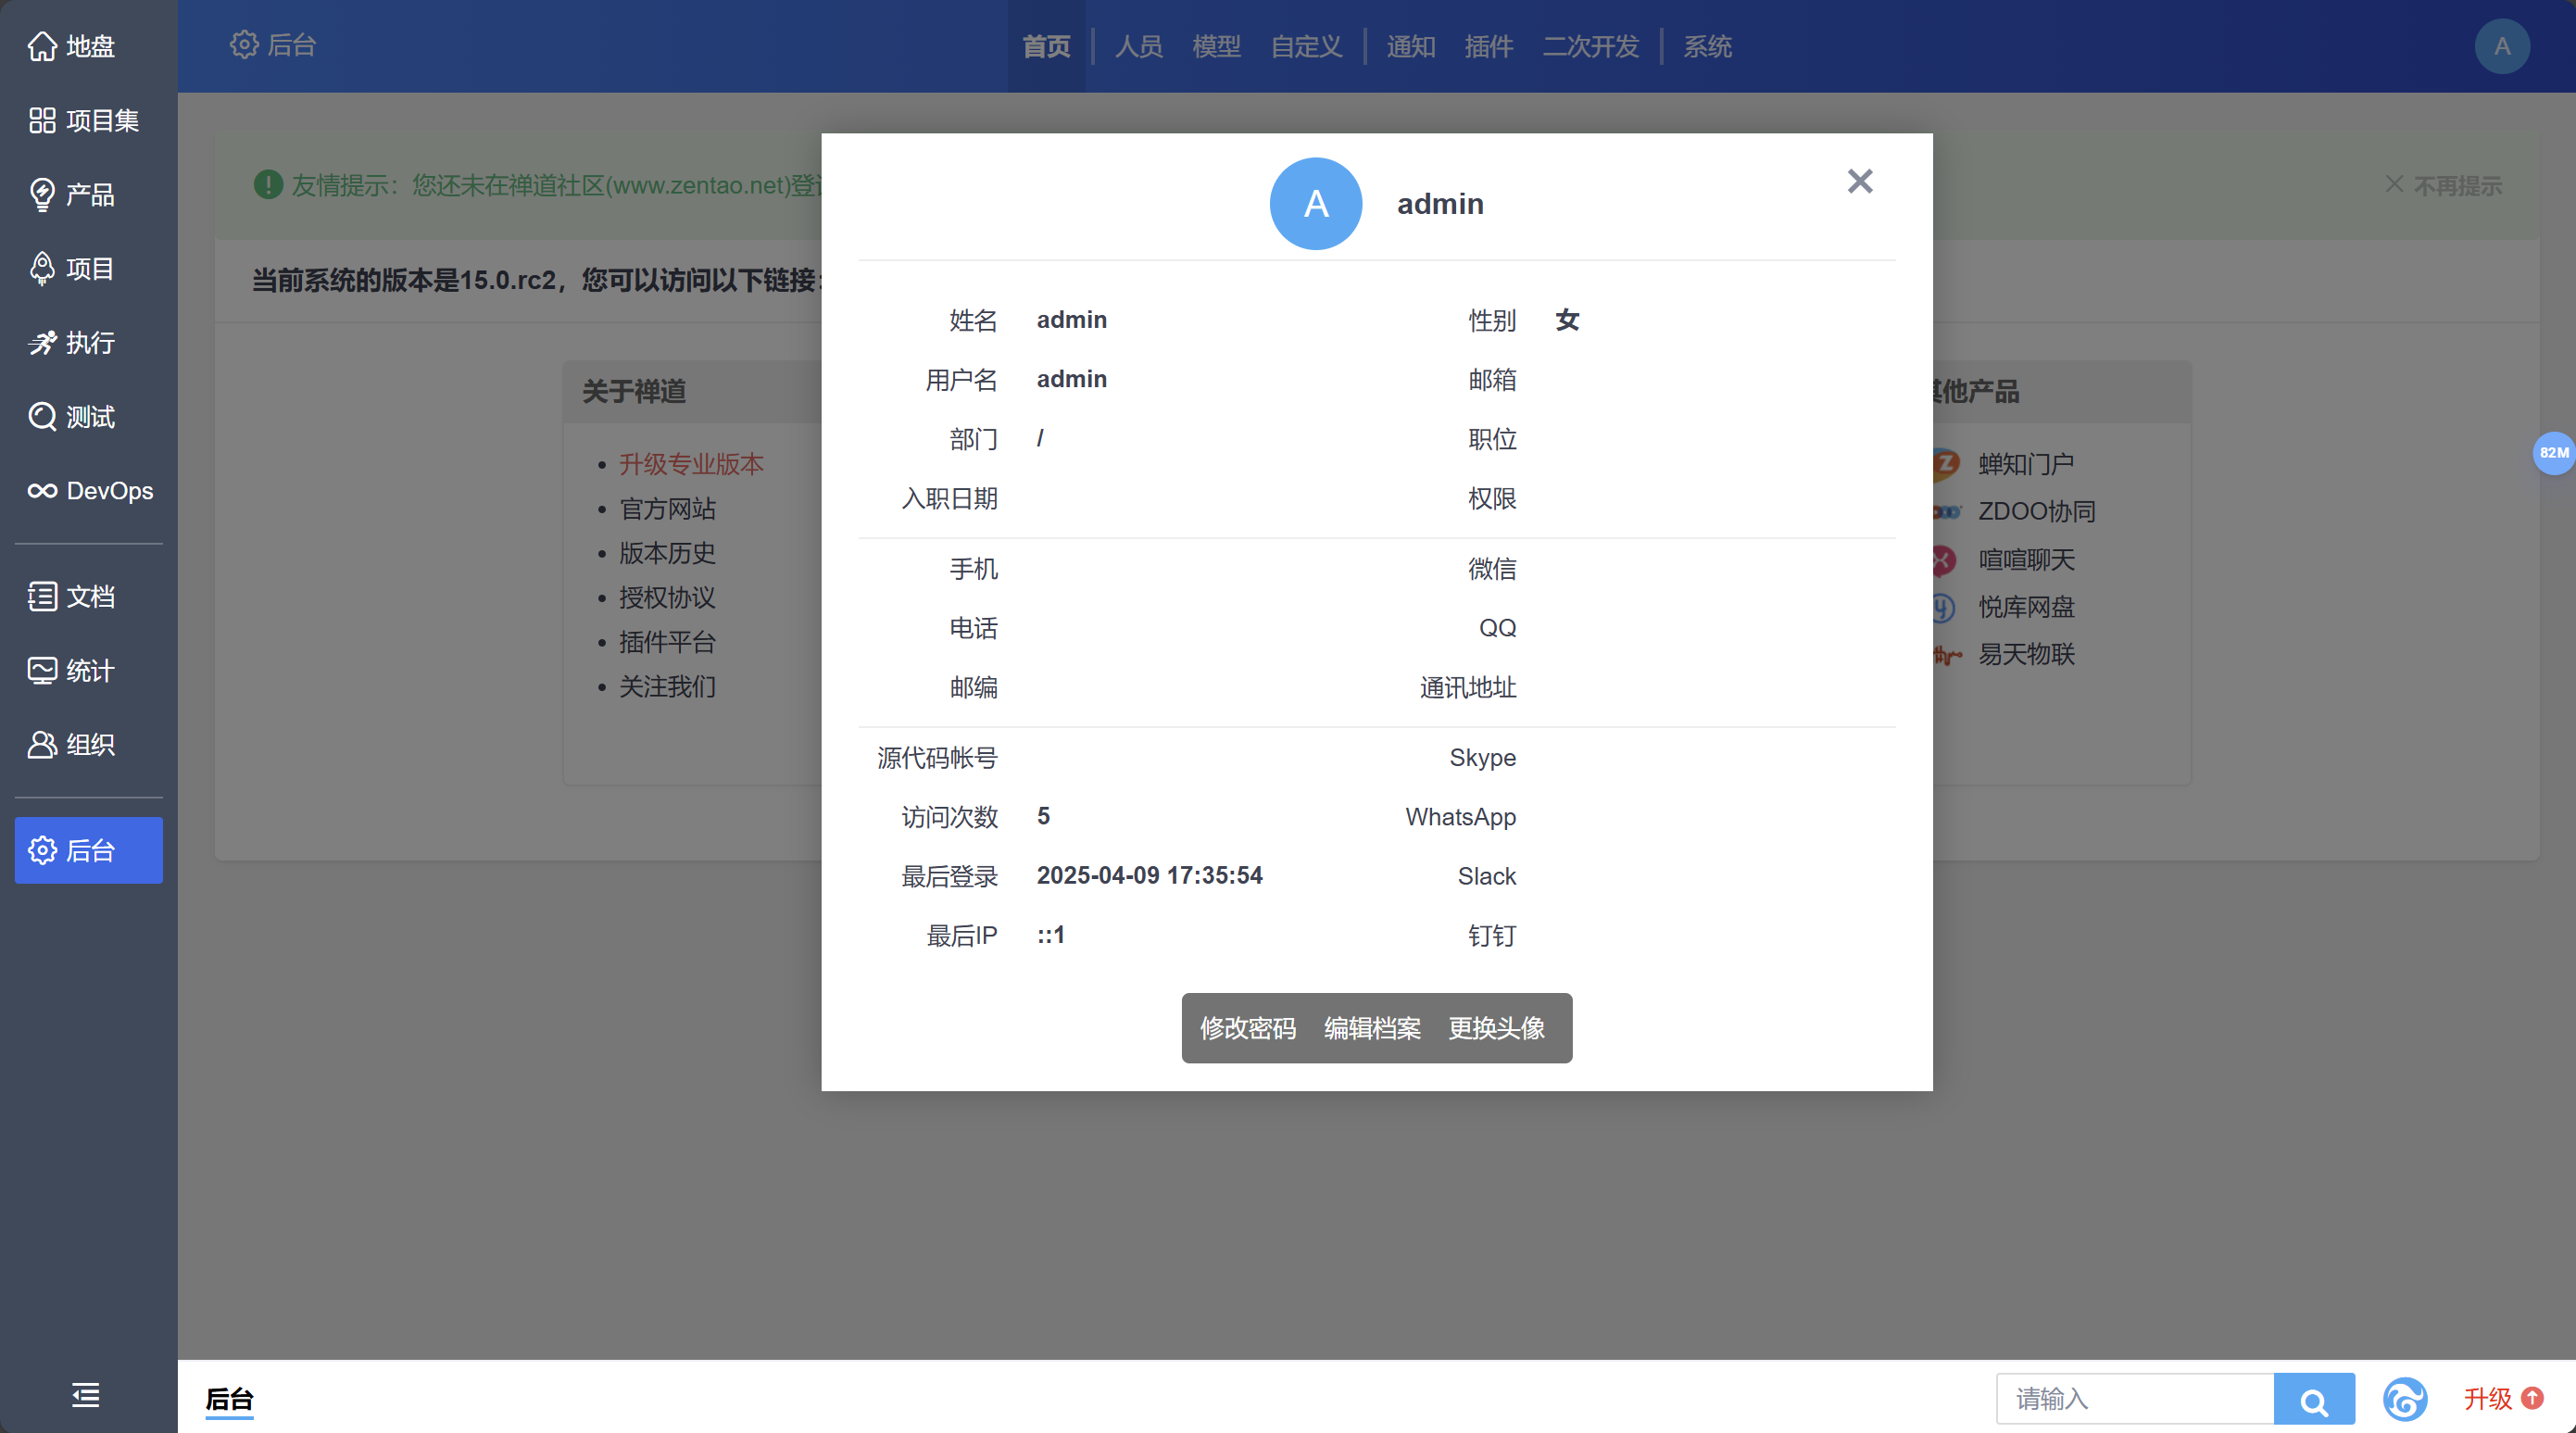The height and width of the screenshot is (1433, 2576).
Task: Open the 喧喧聊天 product link
Action: click(2025, 559)
